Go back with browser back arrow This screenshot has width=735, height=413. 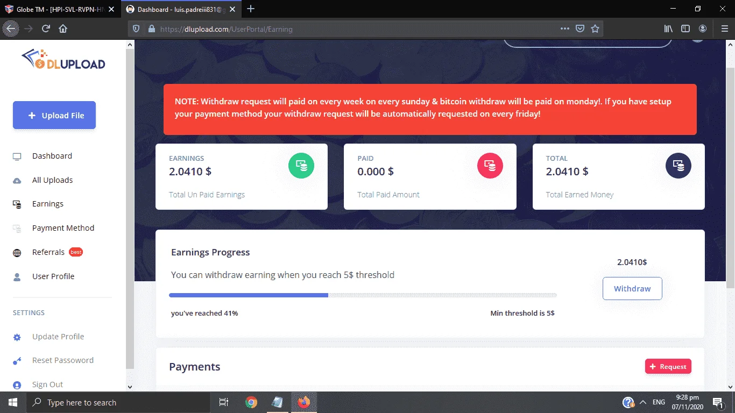pyautogui.click(x=11, y=29)
